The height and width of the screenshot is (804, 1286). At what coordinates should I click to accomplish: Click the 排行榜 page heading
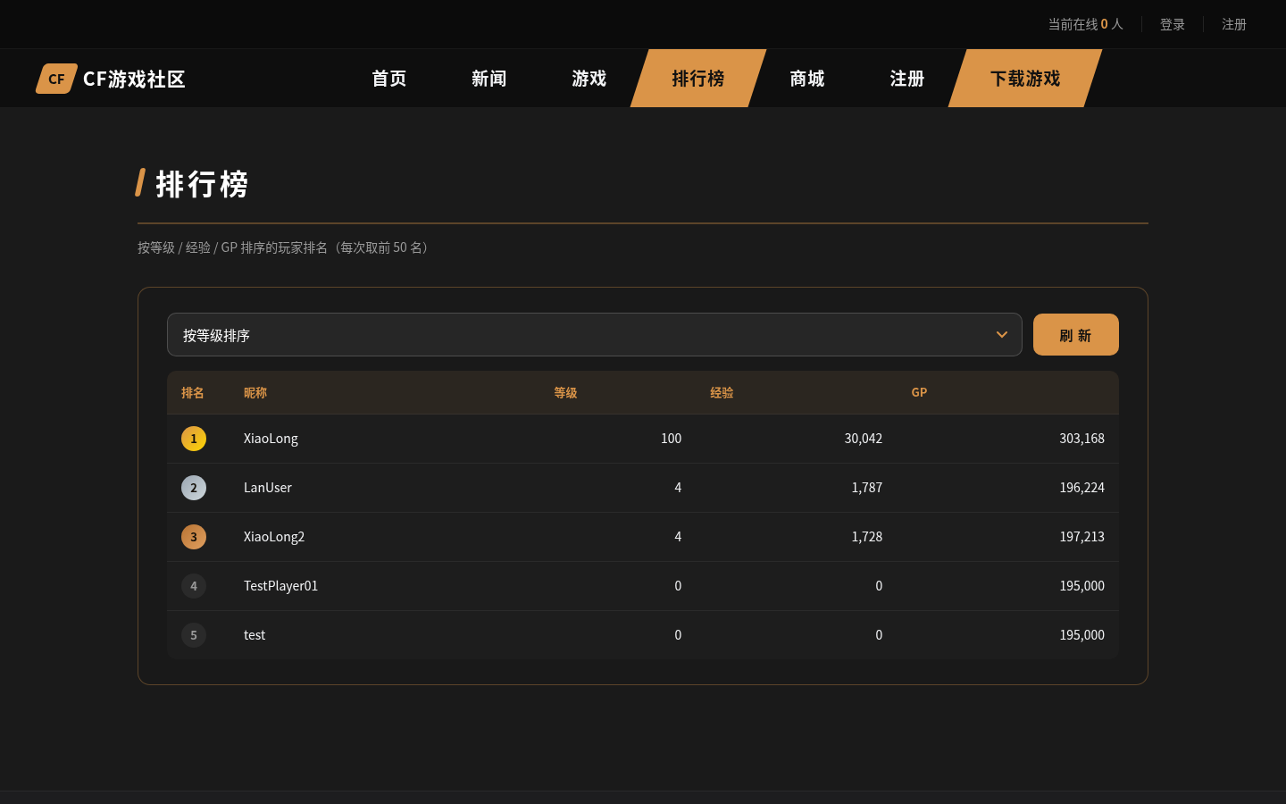point(203,184)
